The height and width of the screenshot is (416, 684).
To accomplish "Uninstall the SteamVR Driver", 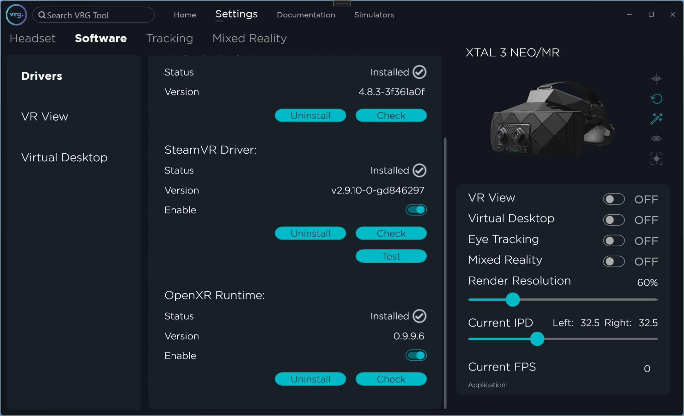I will 310,233.
